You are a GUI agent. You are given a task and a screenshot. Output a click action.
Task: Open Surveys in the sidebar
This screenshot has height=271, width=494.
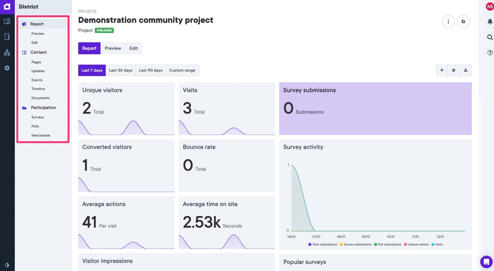pyautogui.click(x=38, y=117)
